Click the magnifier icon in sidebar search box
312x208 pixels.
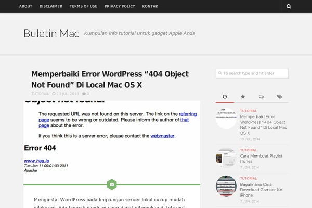point(220,73)
